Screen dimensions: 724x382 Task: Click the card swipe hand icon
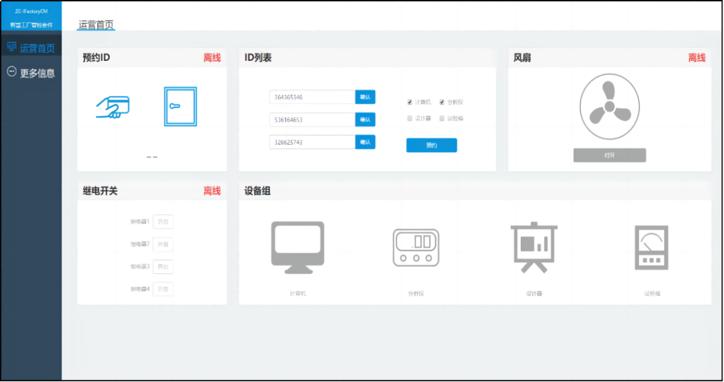click(x=113, y=107)
